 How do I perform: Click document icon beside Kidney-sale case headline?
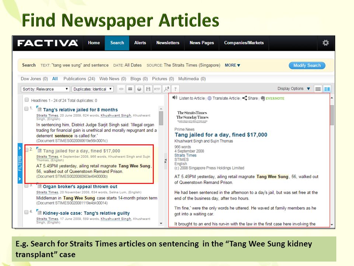pos(39,213)
